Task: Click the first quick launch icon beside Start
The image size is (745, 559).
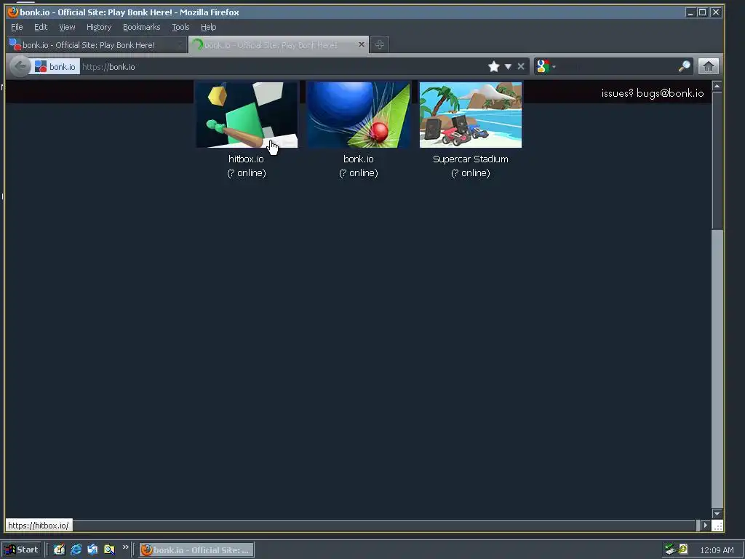Action: (59, 550)
